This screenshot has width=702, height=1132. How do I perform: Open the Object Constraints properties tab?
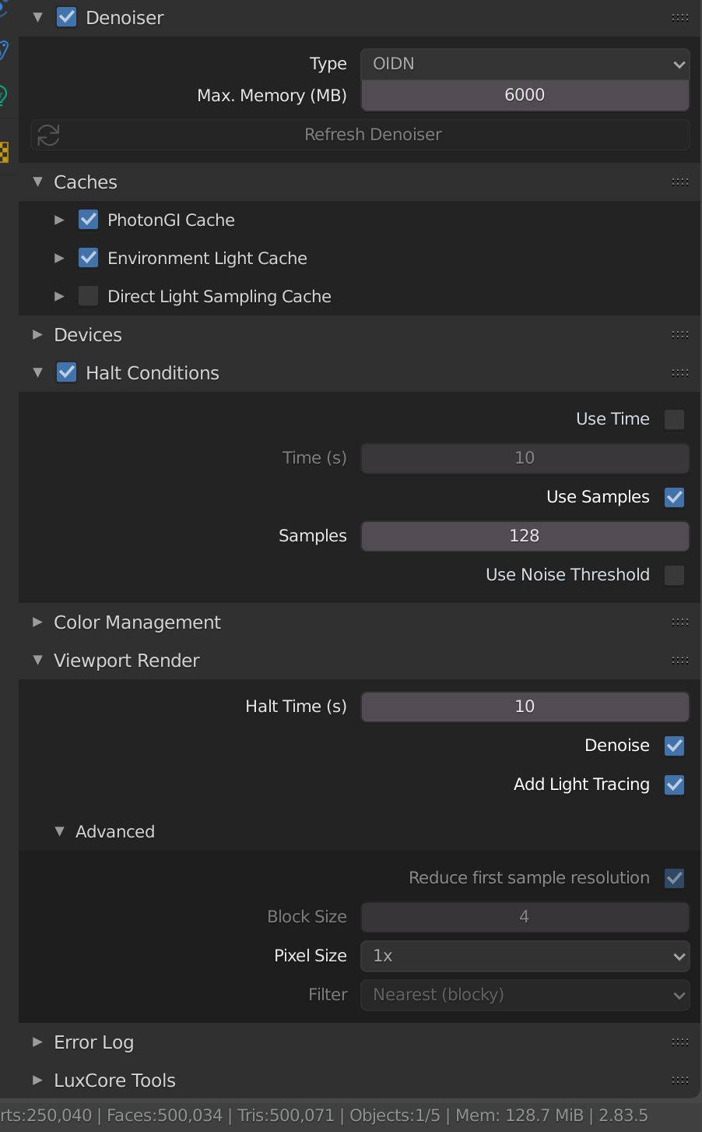[2, 51]
